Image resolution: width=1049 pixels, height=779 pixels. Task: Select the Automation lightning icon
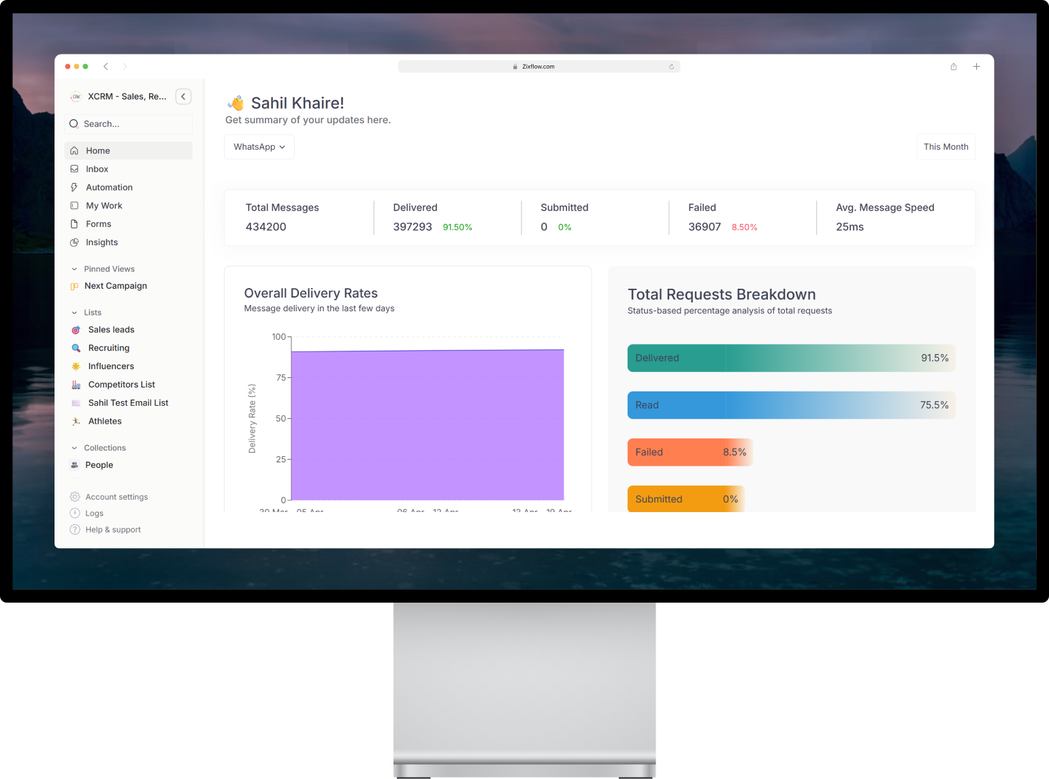point(75,187)
